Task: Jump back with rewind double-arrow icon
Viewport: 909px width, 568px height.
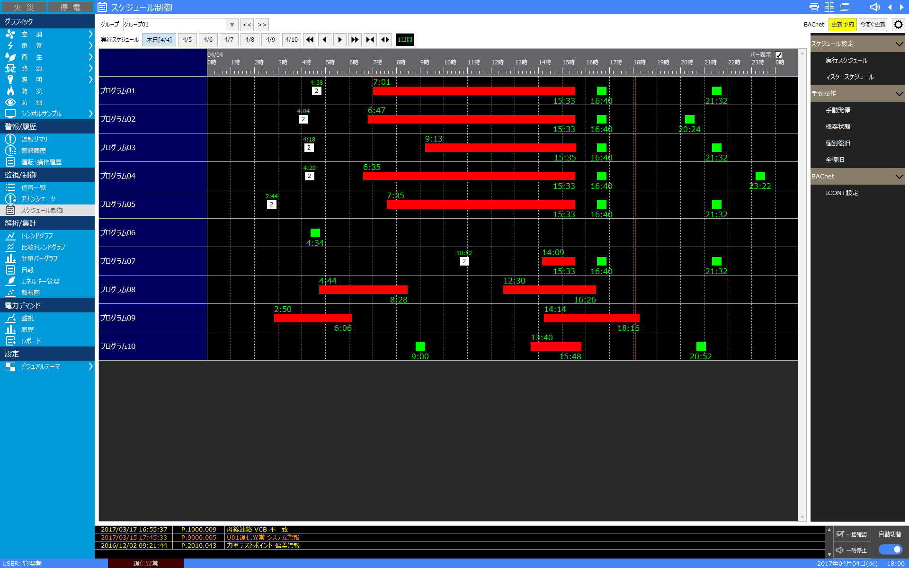Action: pyautogui.click(x=310, y=40)
